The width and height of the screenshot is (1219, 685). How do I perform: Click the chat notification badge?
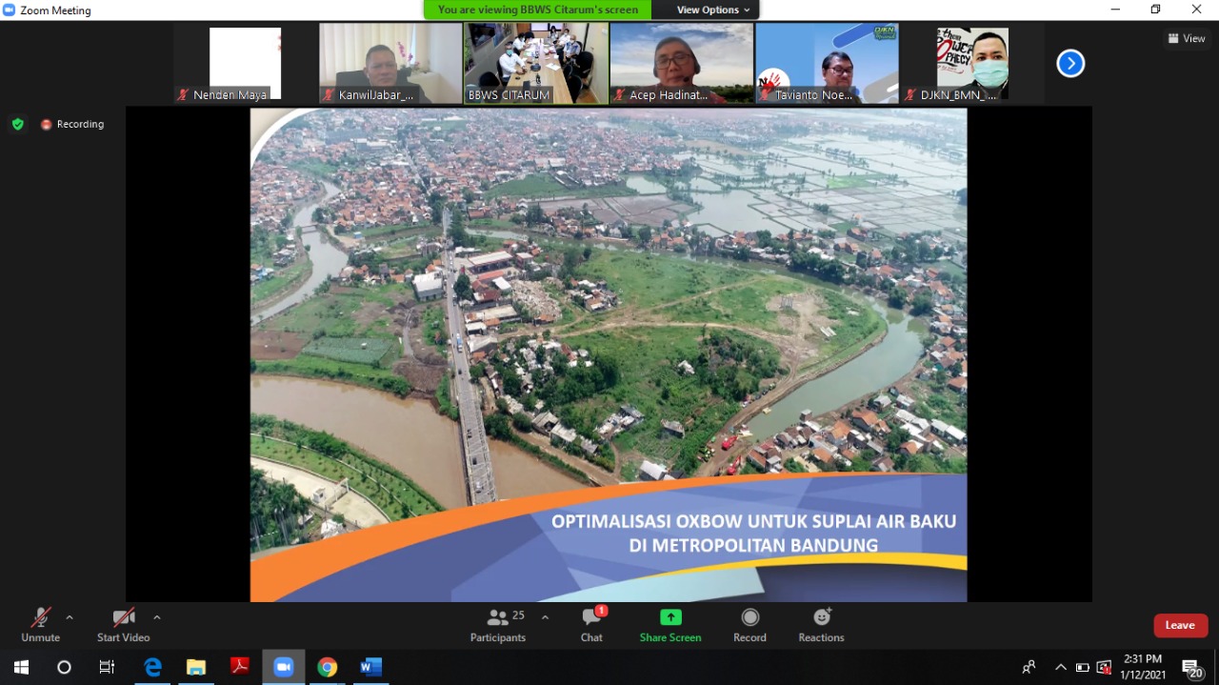(x=600, y=610)
